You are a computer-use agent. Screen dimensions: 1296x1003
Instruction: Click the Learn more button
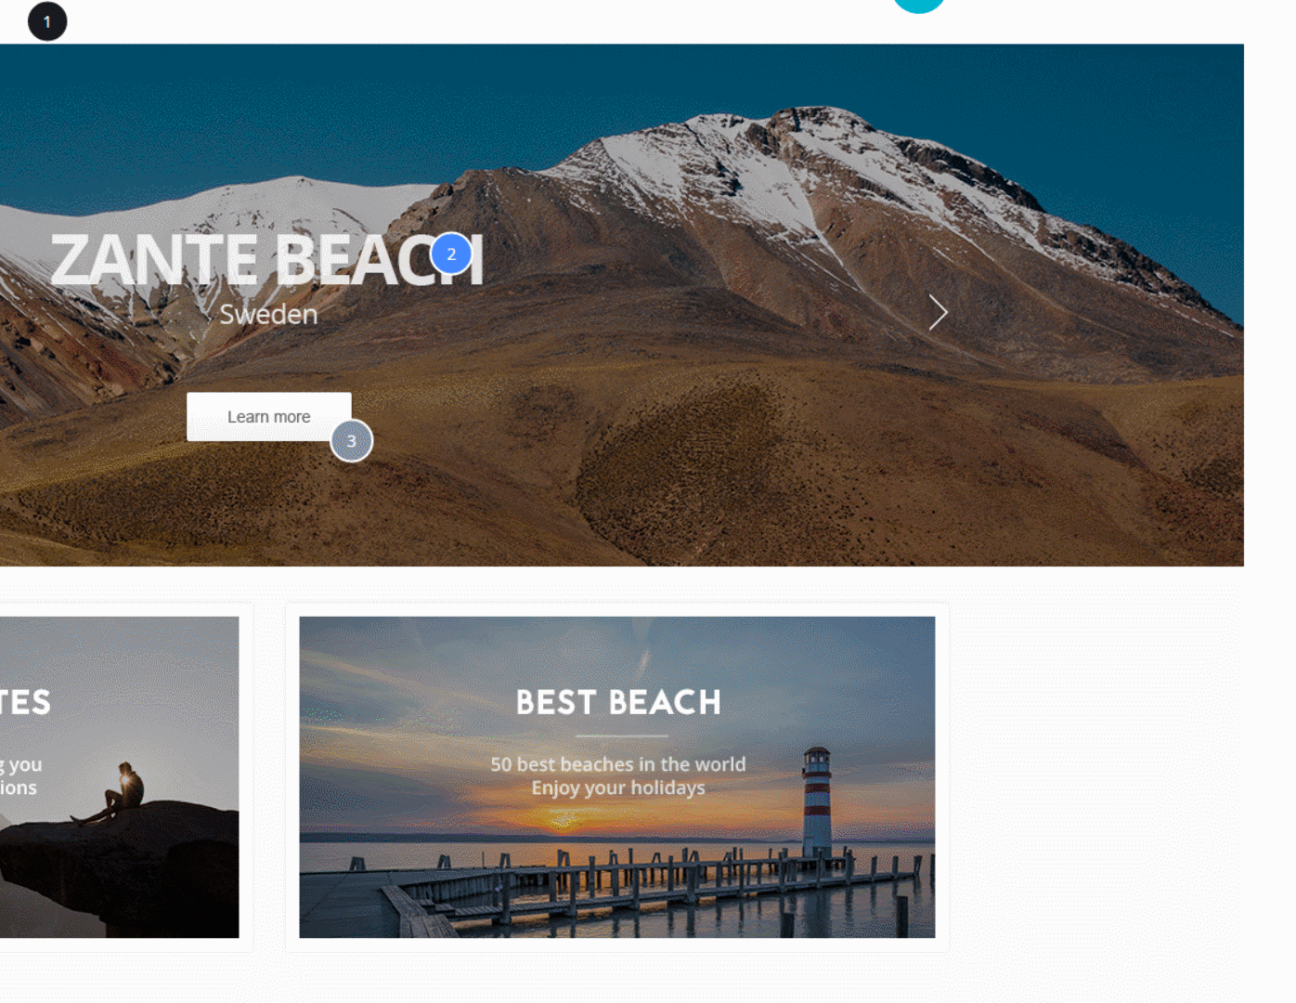point(268,417)
